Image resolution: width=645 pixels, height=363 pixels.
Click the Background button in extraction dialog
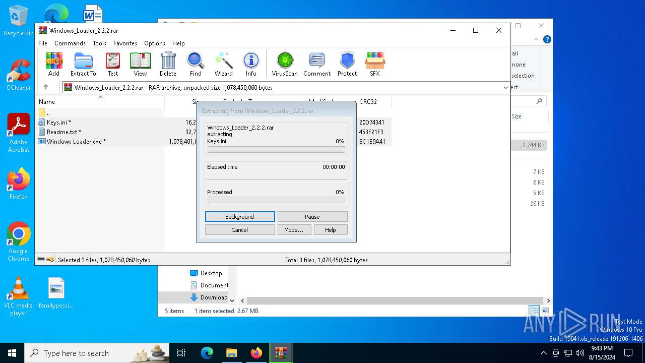240,217
